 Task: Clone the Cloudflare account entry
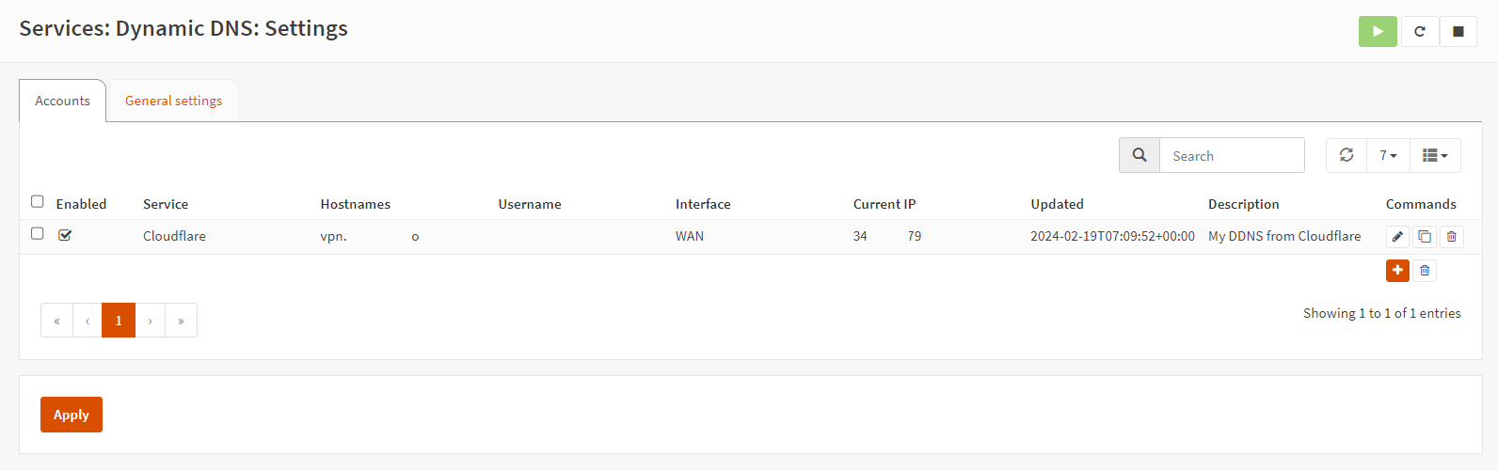tap(1425, 237)
